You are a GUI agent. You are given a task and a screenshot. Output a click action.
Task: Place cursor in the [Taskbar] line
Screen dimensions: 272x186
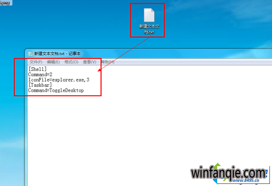pyautogui.click(x=40, y=85)
